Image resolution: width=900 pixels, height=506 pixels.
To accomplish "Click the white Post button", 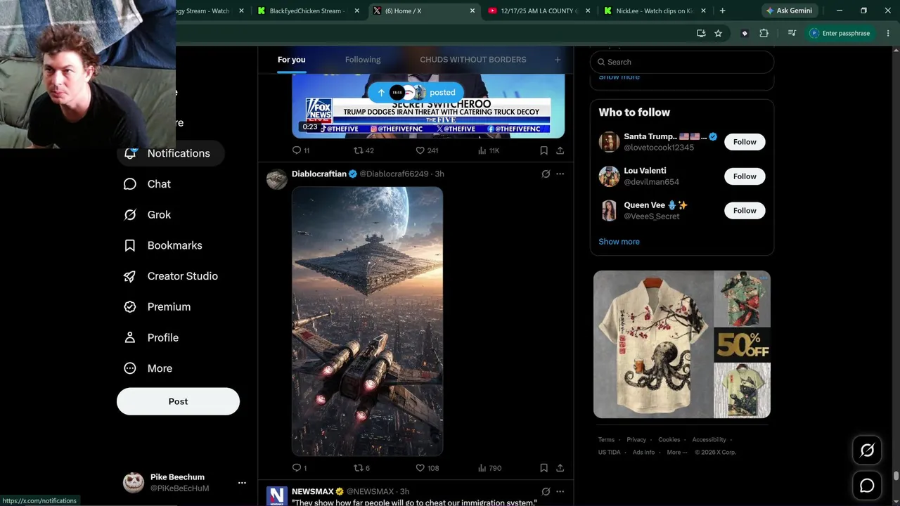I will pos(178,401).
